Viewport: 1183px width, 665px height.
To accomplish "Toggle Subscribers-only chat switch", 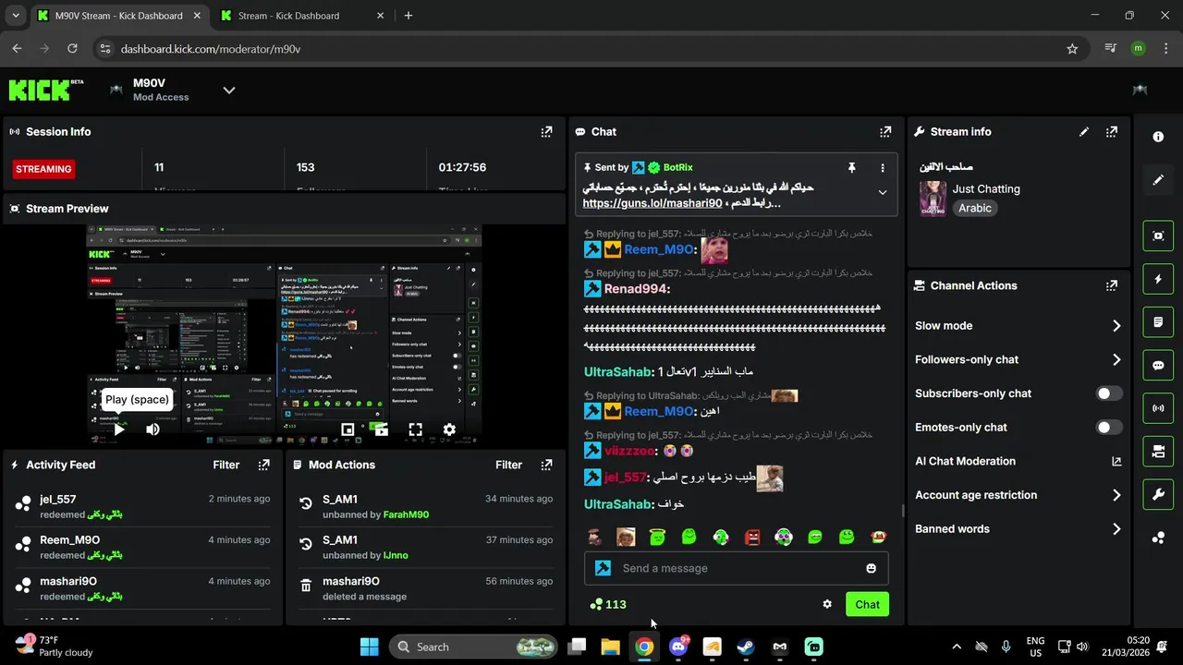I will [x=1109, y=393].
